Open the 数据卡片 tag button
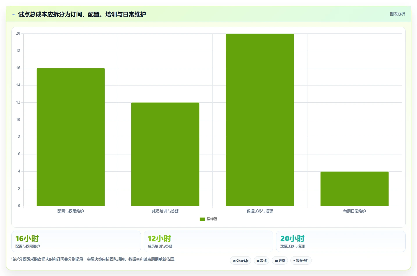Screen dimensions: 417x276 point(301,261)
